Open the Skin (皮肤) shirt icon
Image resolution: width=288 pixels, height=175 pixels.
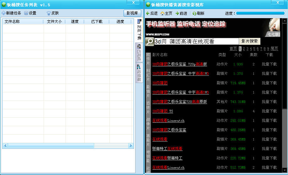coord(49,13)
